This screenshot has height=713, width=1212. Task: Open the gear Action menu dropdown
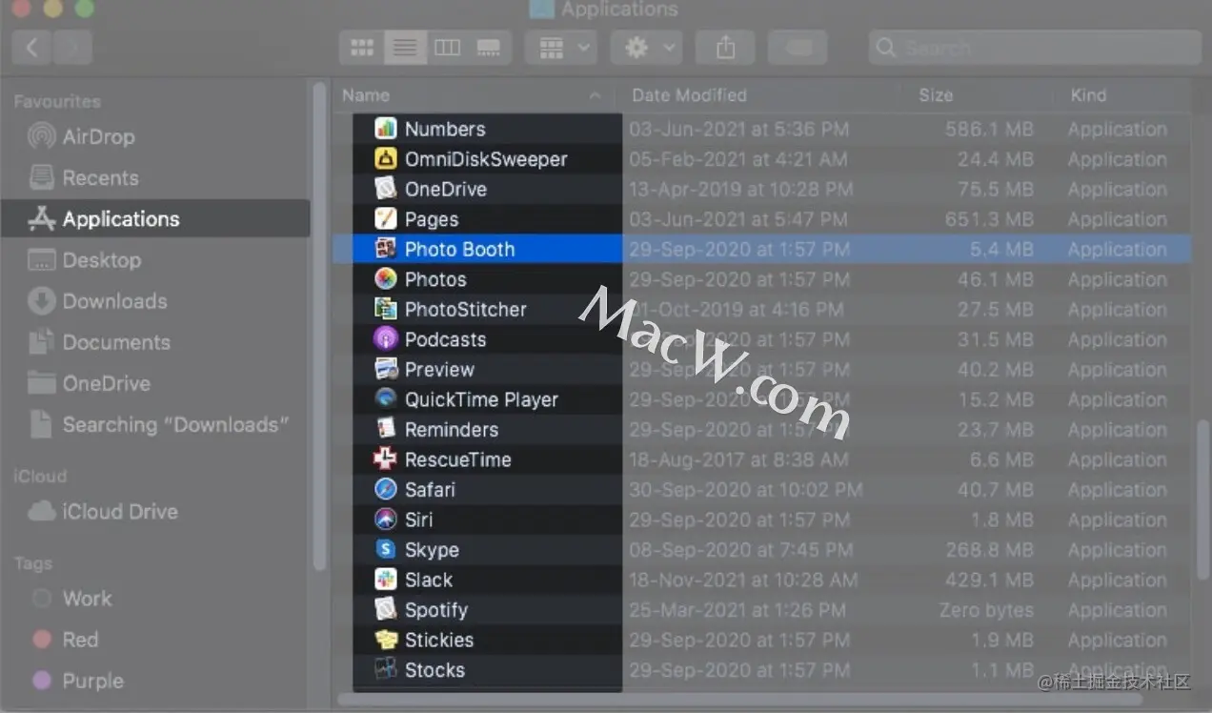(646, 47)
